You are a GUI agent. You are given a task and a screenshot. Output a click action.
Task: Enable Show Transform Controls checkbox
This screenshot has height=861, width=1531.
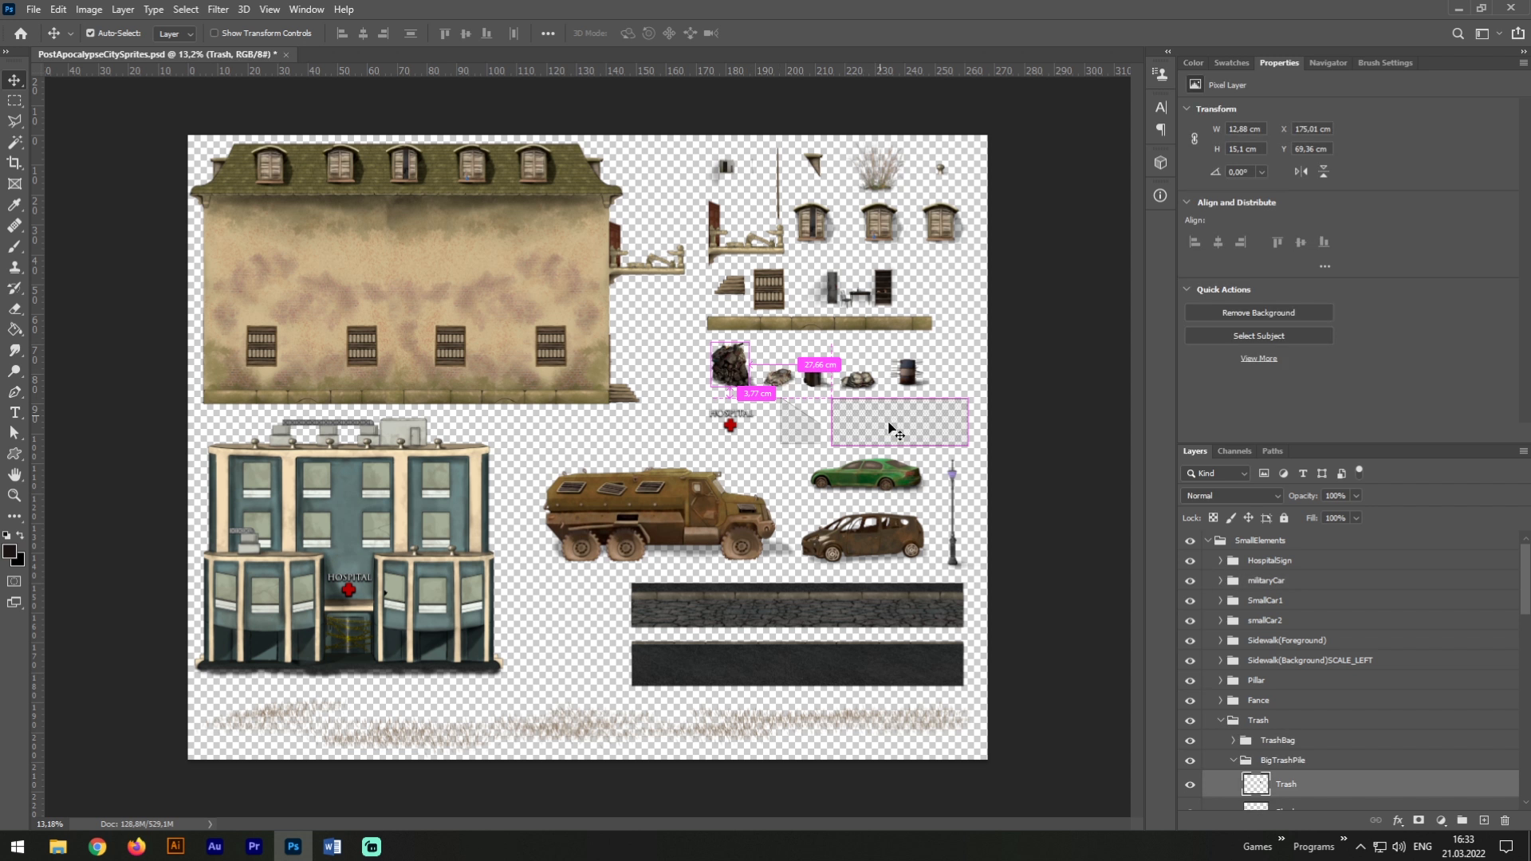214,33
